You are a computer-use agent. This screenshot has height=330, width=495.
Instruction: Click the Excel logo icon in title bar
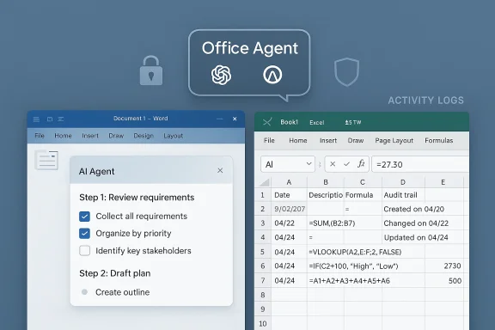tap(267, 122)
